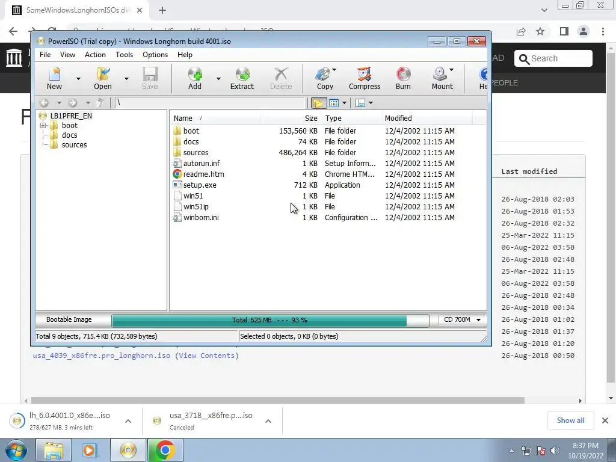The image size is (616, 462).
Task: Open a new Chrome tab with plus button
Action: pyautogui.click(x=162, y=11)
